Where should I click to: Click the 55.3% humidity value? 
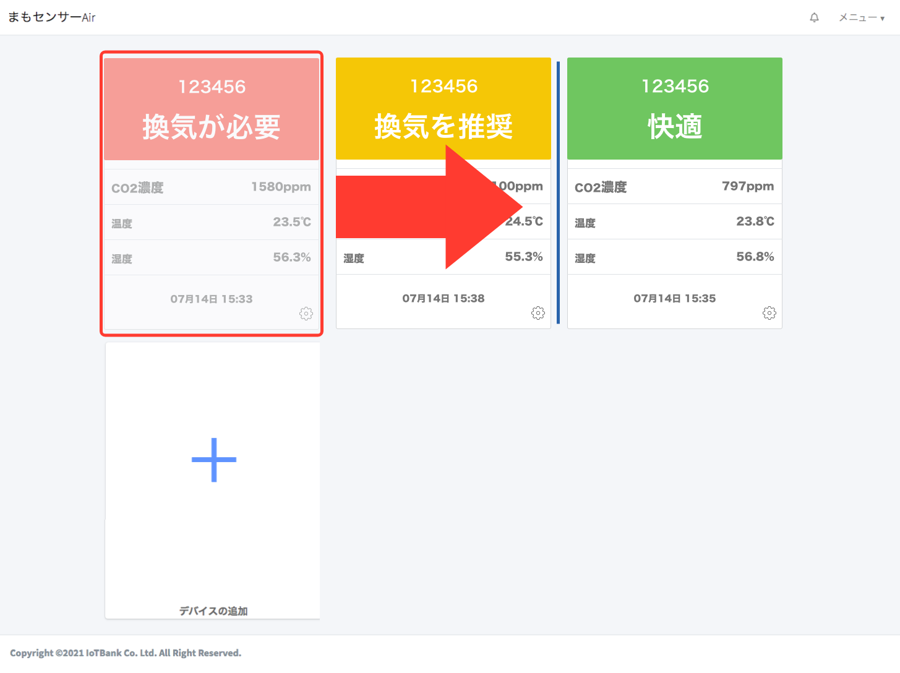(x=524, y=257)
